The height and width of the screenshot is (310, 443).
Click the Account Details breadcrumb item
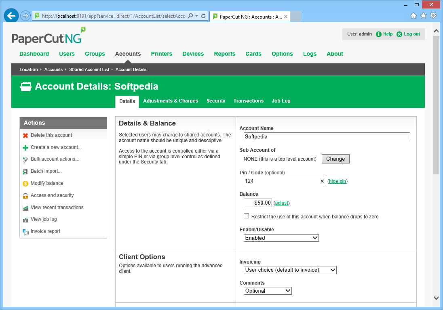pyautogui.click(x=131, y=70)
